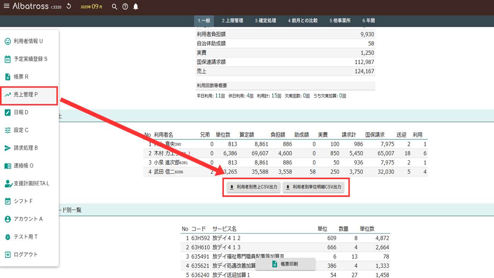Screen dimensions: 494x278
Task: Open the 6.年間 tab
Action: (x=369, y=21)
